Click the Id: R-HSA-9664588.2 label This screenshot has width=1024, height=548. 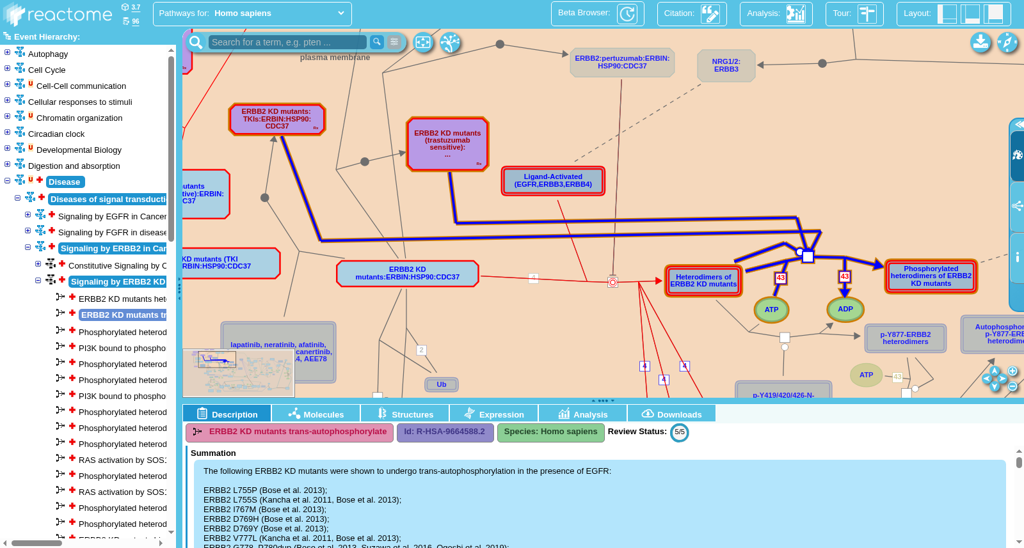pyautogui.click(x=445, y=432)
